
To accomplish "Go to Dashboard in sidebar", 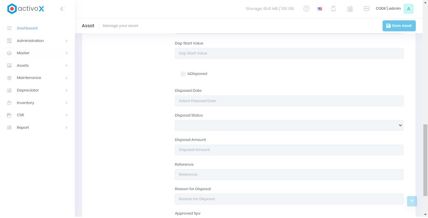I will click(27, 28).
